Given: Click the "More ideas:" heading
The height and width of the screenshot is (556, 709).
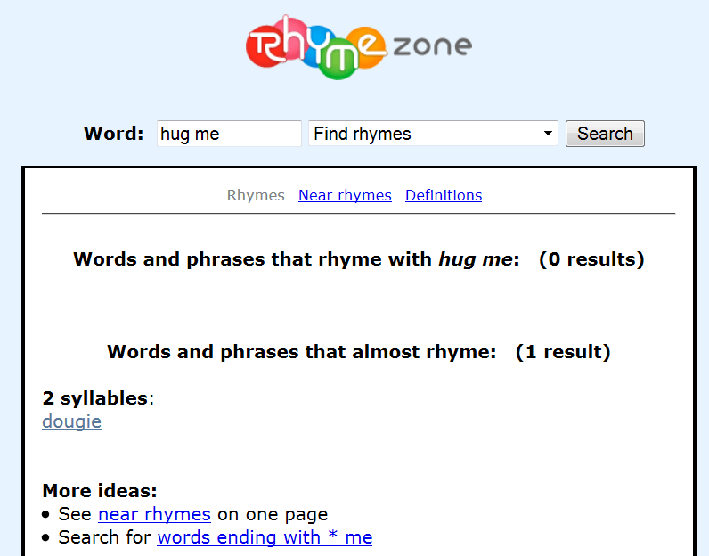Looking at the screenshot, I should [x=100, y=490].
